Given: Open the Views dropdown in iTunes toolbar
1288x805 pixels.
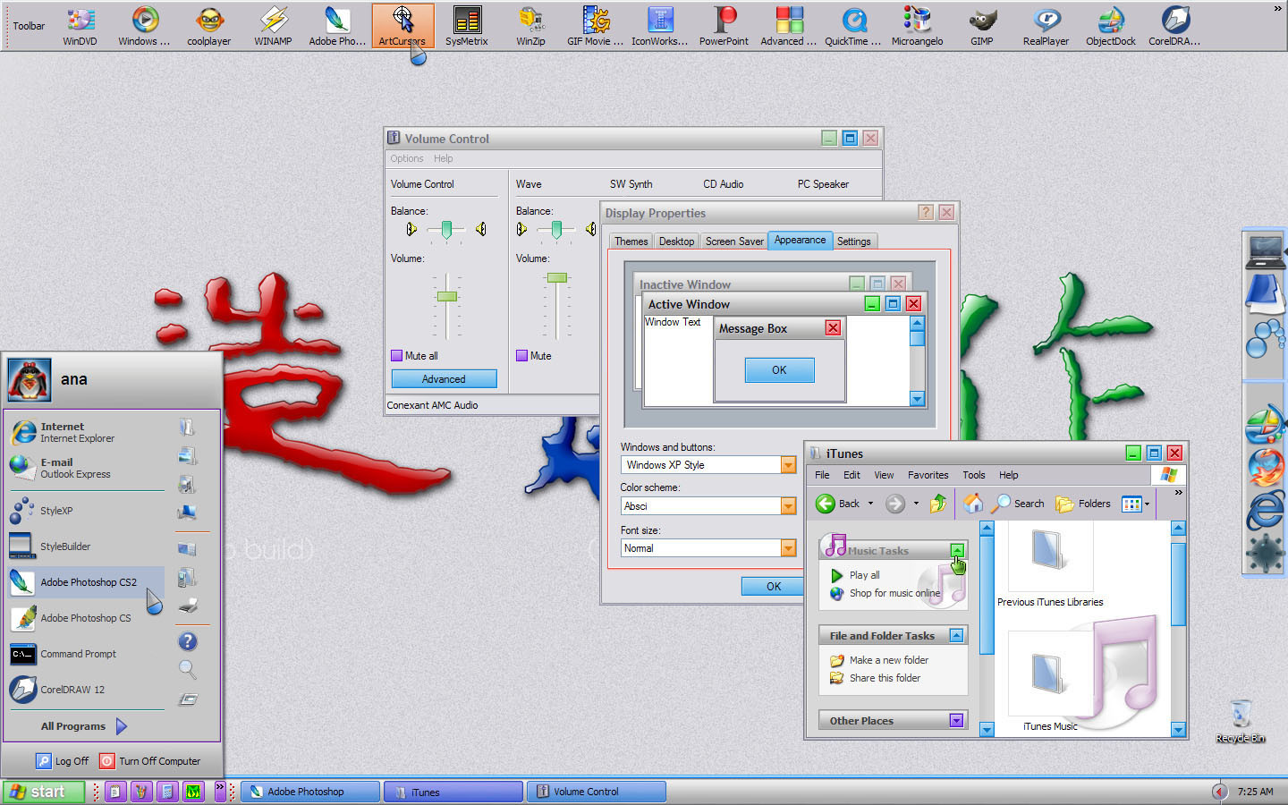Looking at the screenshot, I should 1136,504.
